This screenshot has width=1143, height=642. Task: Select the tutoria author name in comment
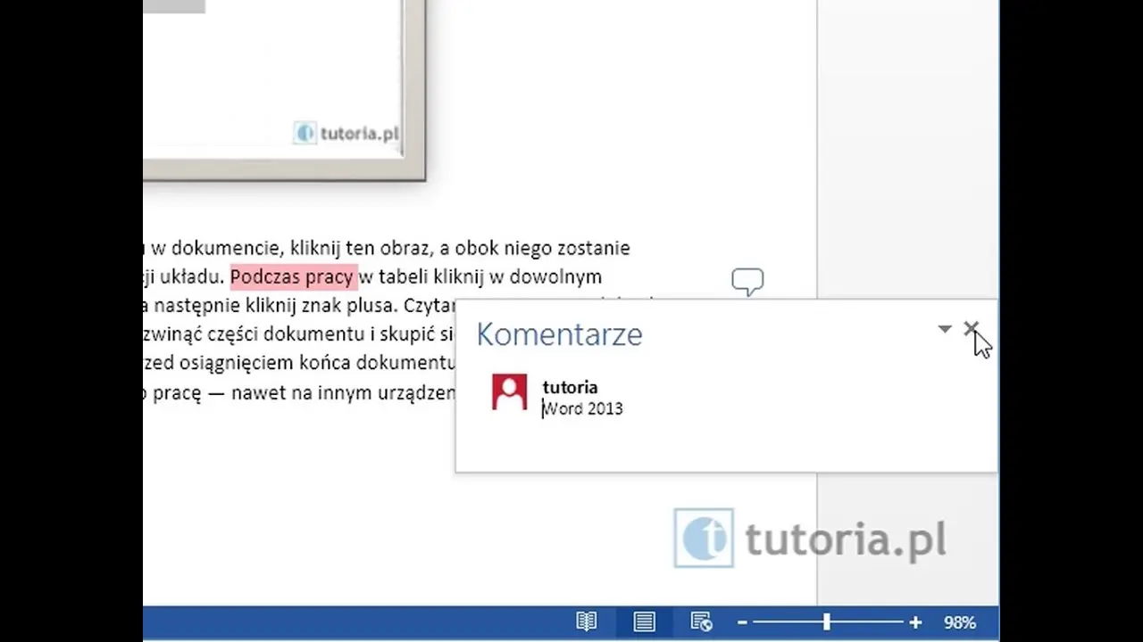point(570,387)
